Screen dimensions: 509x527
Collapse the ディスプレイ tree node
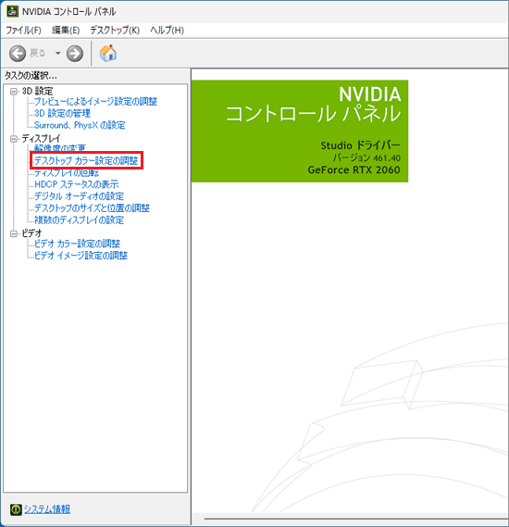14,139
